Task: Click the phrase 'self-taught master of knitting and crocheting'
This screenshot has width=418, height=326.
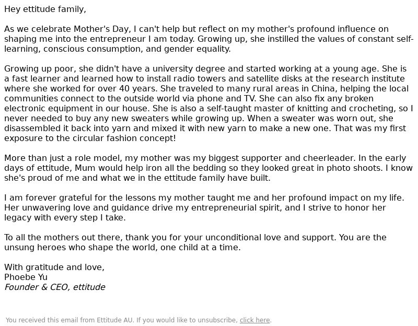Action: point(299,109)
